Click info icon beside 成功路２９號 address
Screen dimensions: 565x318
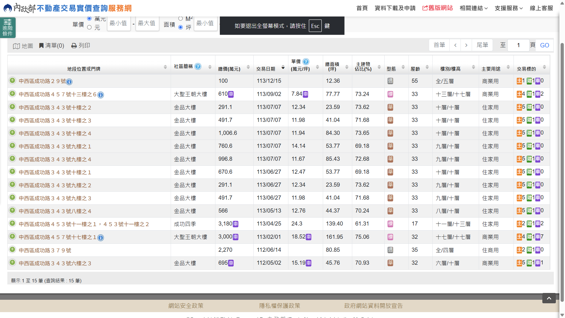(69, 82)
